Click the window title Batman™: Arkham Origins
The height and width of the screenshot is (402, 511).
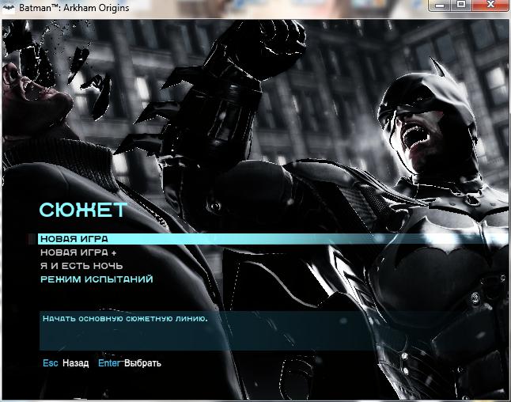pyautogui.click(x=74, y=8)
